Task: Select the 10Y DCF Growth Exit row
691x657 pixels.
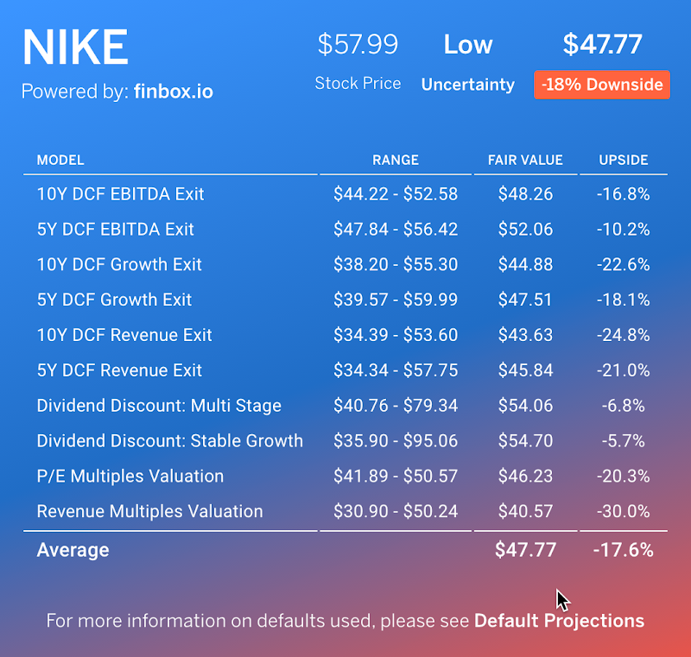Action: click(x=119, y=264)
